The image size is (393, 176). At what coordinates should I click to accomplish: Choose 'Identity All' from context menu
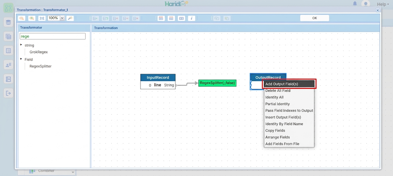[x=289, y=97]
